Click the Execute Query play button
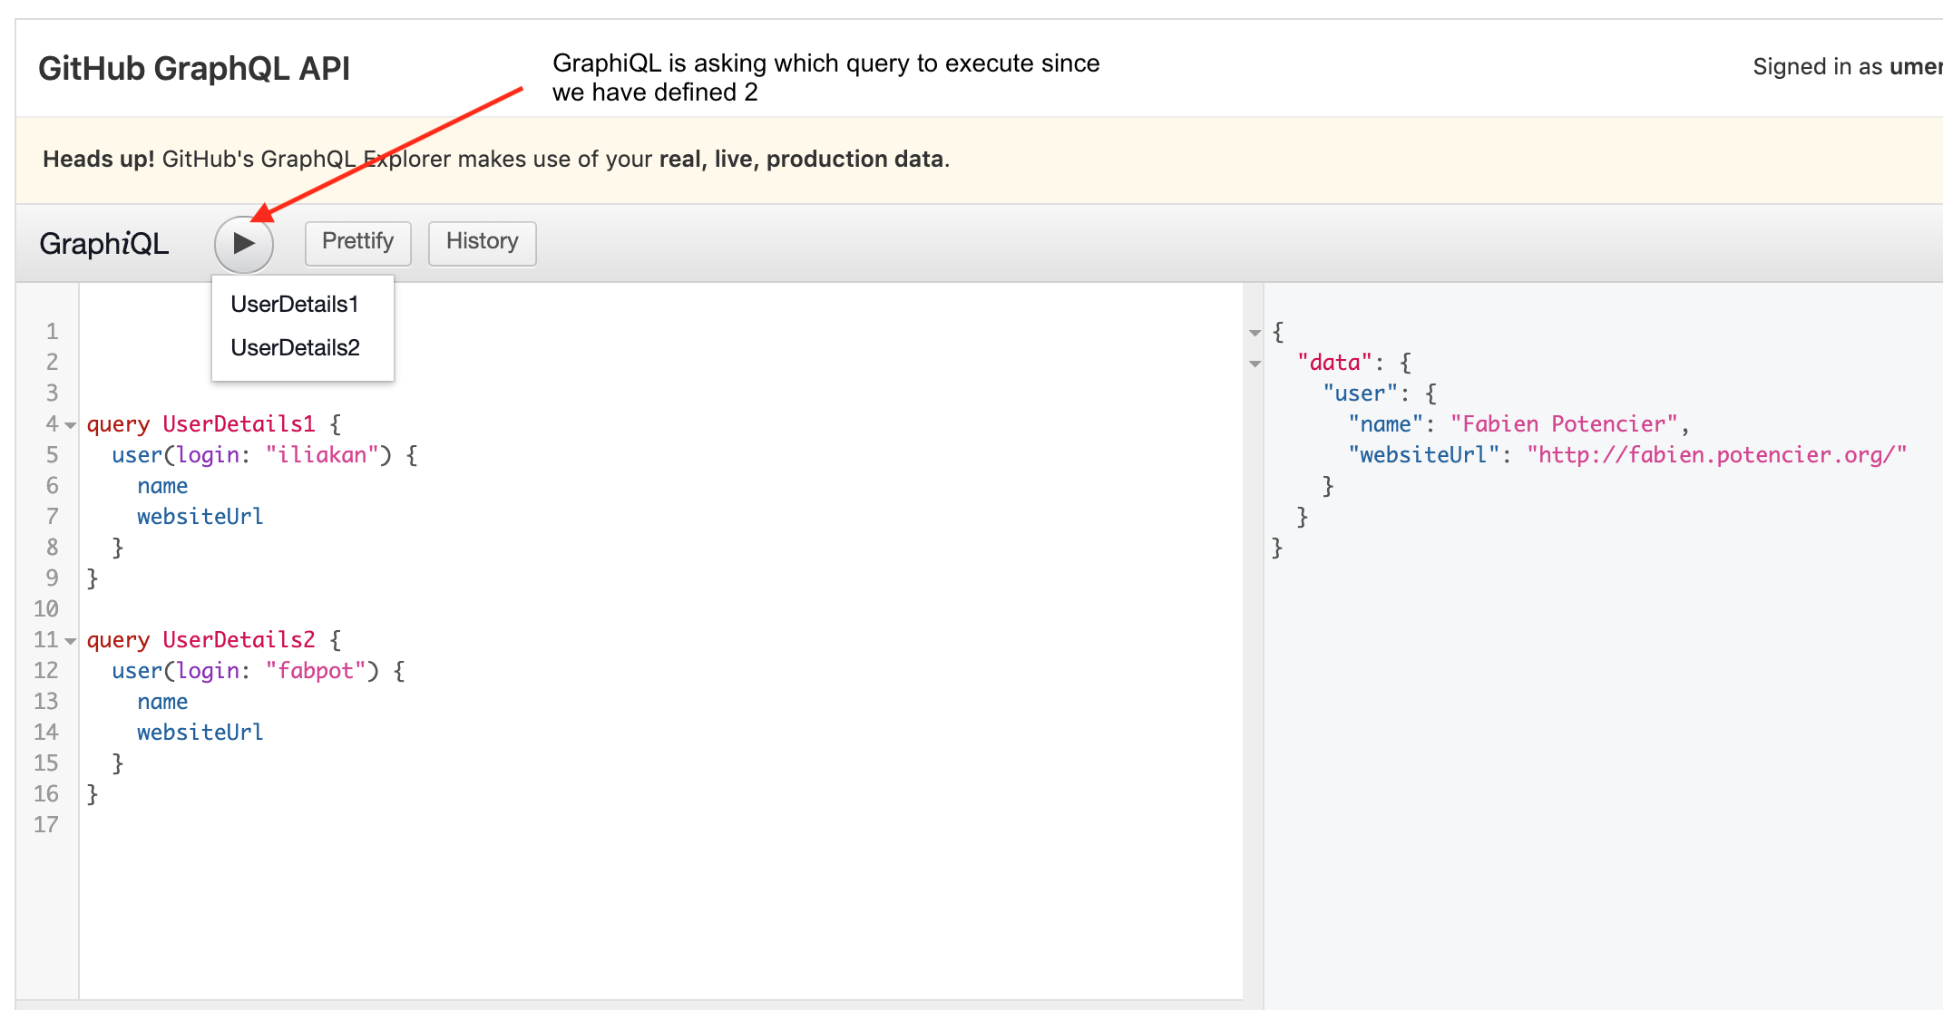The image size is (1943, 1010). [243, 244]
